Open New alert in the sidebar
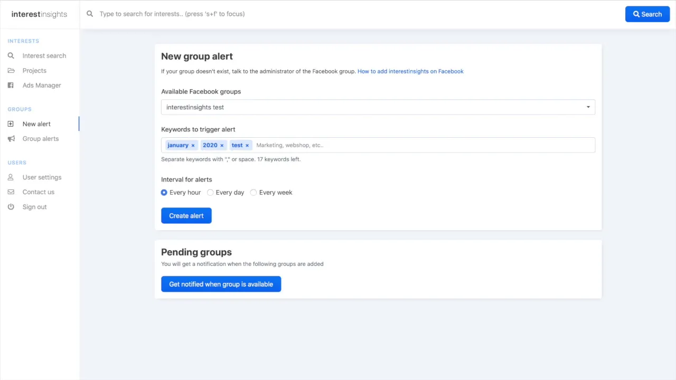This screenshot has width=676, height=380. pos(36,124)
